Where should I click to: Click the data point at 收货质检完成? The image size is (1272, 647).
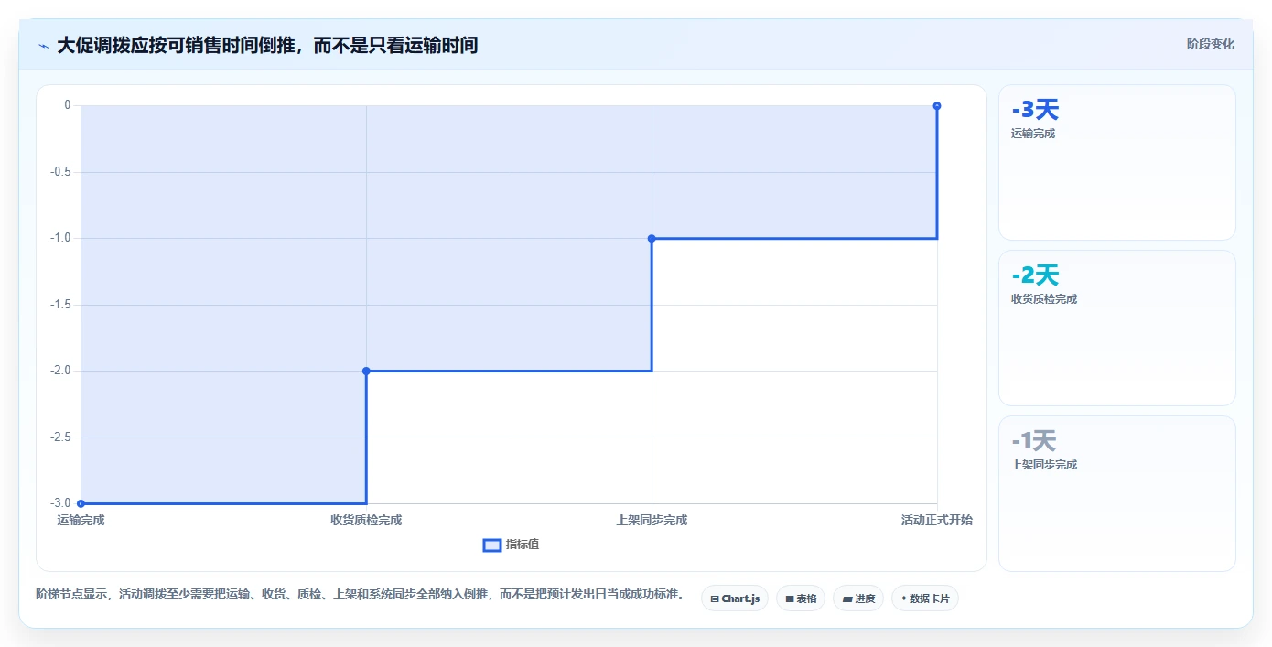(366, 371)
